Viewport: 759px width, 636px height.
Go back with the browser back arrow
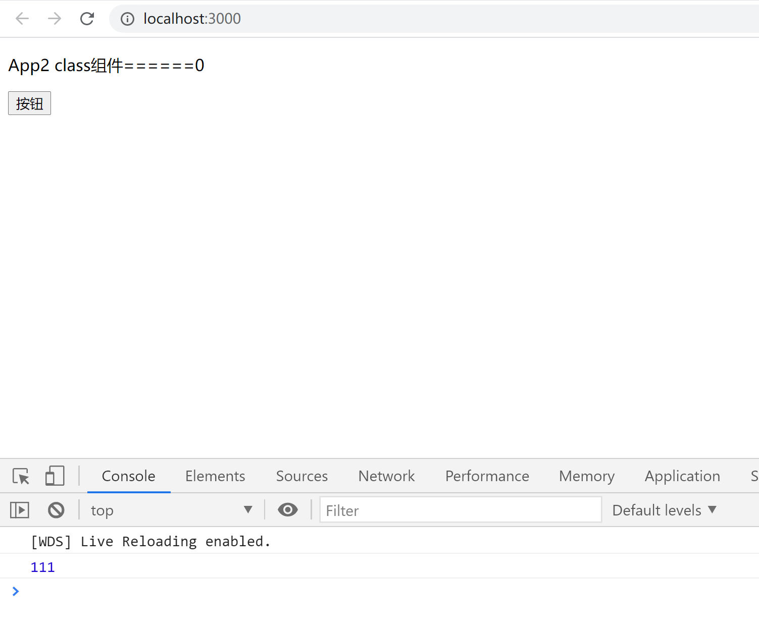(22, 19)
